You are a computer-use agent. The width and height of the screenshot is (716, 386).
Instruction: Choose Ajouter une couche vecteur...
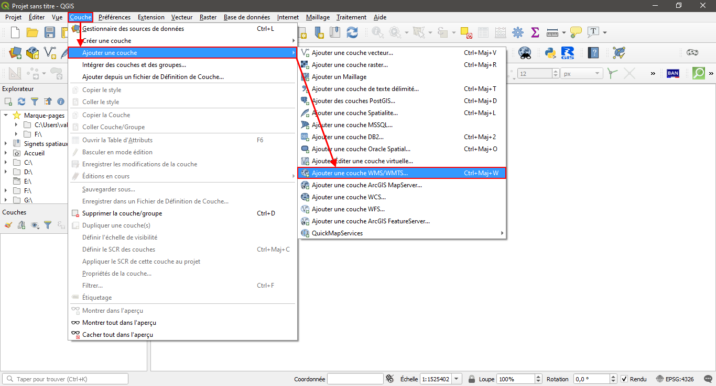(x=402, y=53)
